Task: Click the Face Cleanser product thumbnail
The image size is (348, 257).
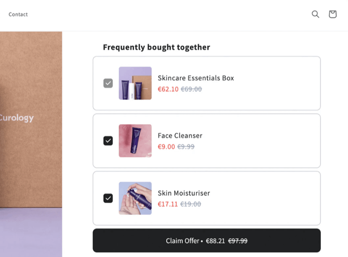Action: 135,140
